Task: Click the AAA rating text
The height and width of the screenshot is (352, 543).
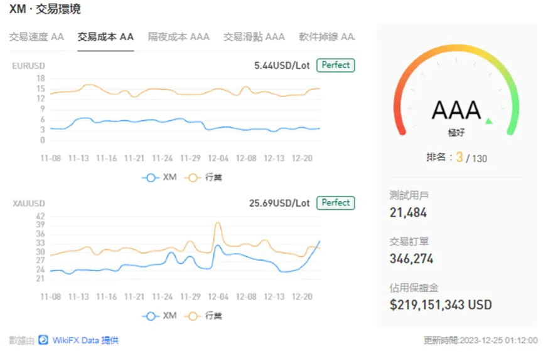Action: [456, 110]
